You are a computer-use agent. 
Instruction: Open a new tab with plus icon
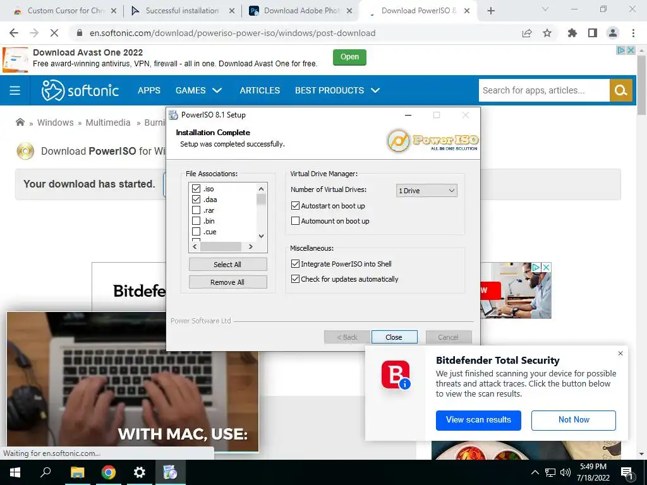coord(490,11)
